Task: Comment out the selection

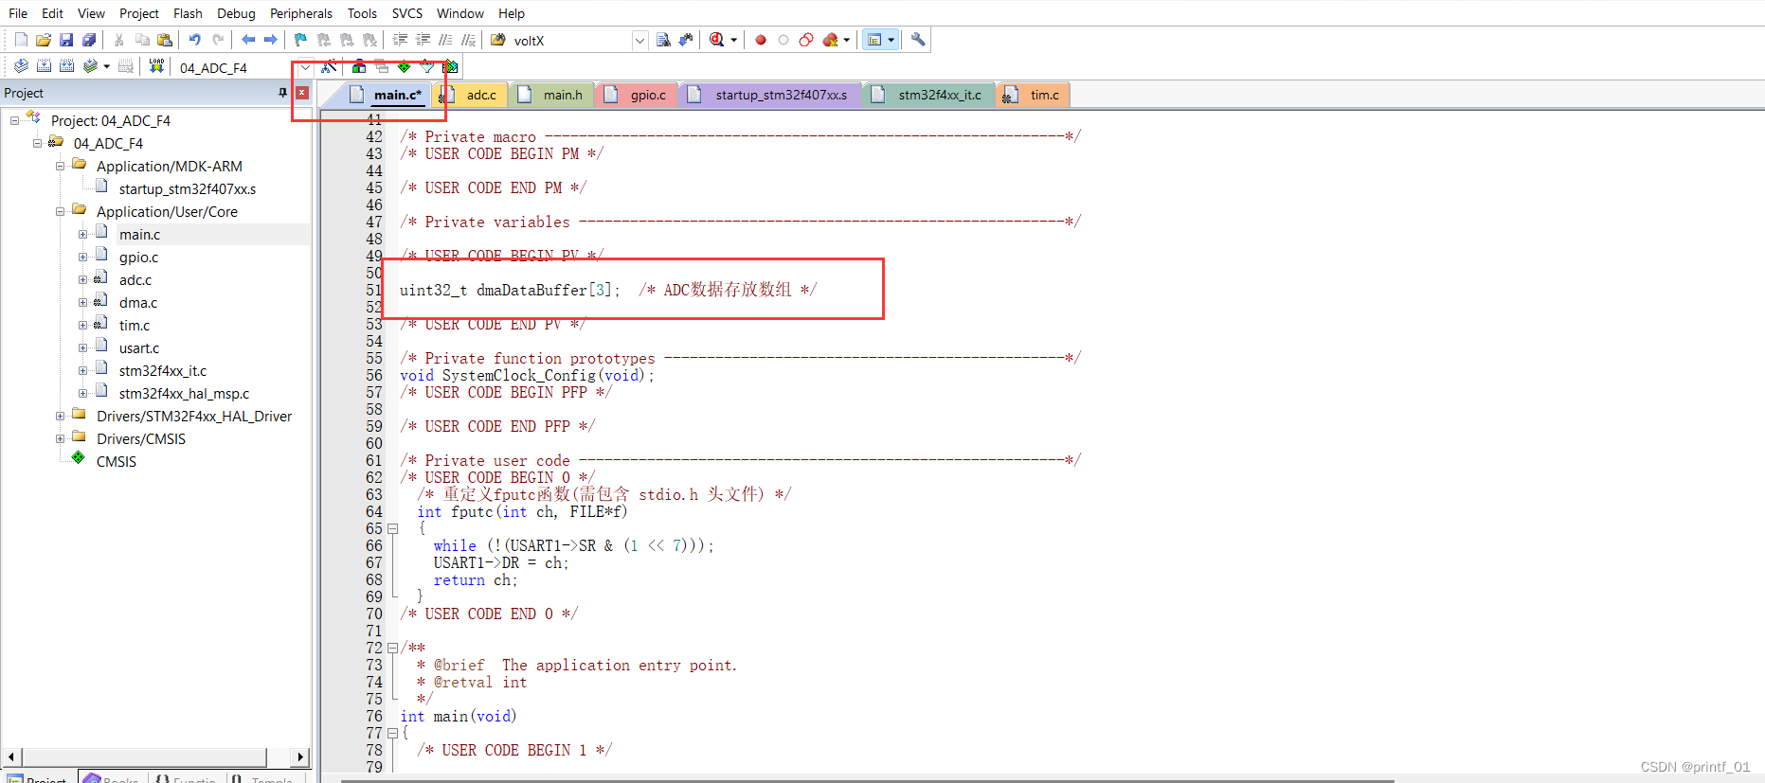Action: (x=446, y=40)
